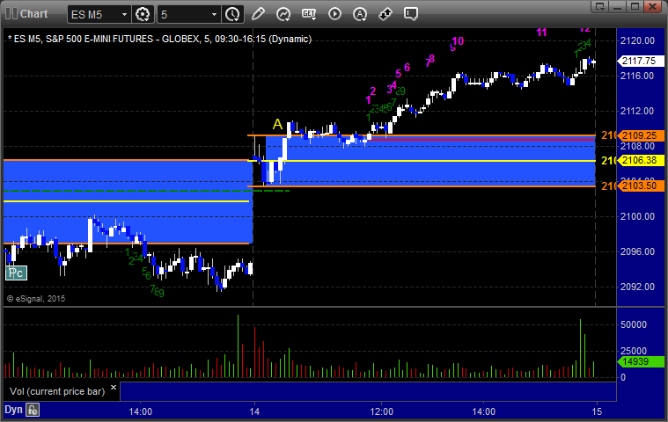Open the chart comment bubble icon
Image resolution: width=668 pixels, height=422 pixels.
(411, 14)
